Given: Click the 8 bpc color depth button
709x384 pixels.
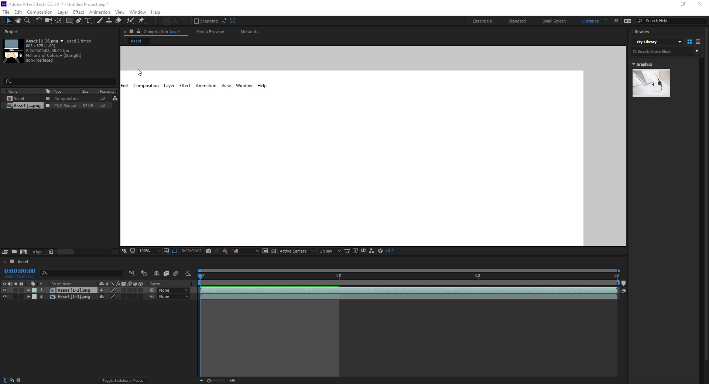Looking at the screenshot, I should (x=37, y=252).
